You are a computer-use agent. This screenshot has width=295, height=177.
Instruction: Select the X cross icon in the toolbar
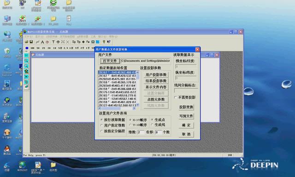click(68, 42)
